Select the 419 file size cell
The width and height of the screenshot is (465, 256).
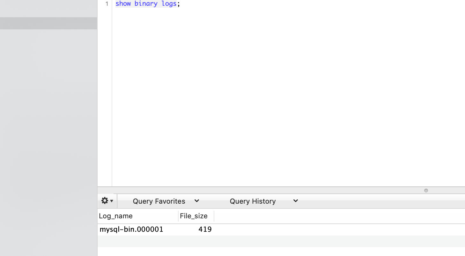(x=196, y=230)
